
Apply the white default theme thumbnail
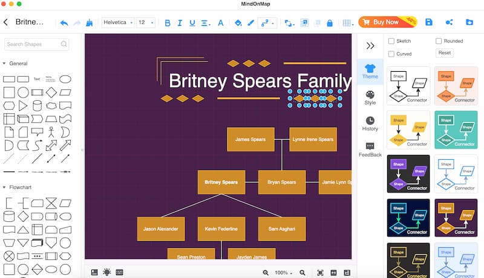[408, 86]
